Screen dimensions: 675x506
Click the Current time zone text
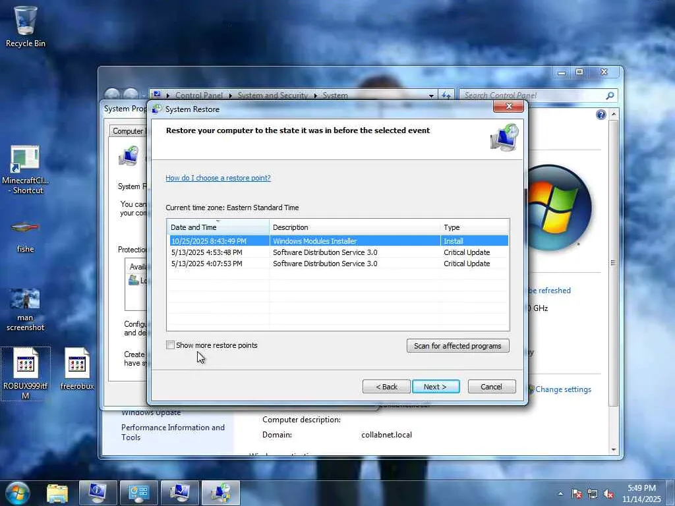pyautogui.click(x=232, y=208)
